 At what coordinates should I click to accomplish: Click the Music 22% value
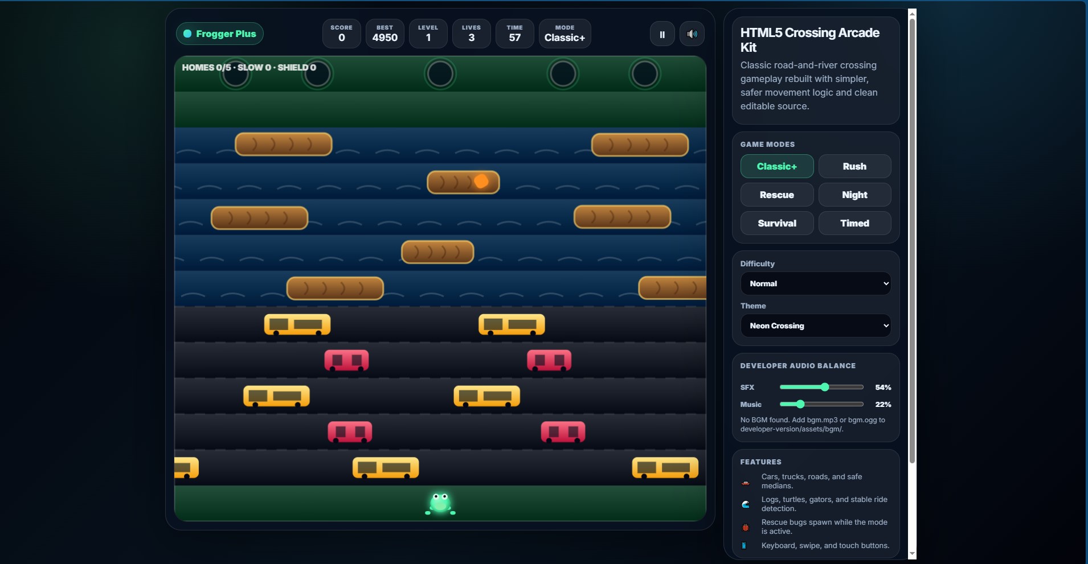coord(883,405)
